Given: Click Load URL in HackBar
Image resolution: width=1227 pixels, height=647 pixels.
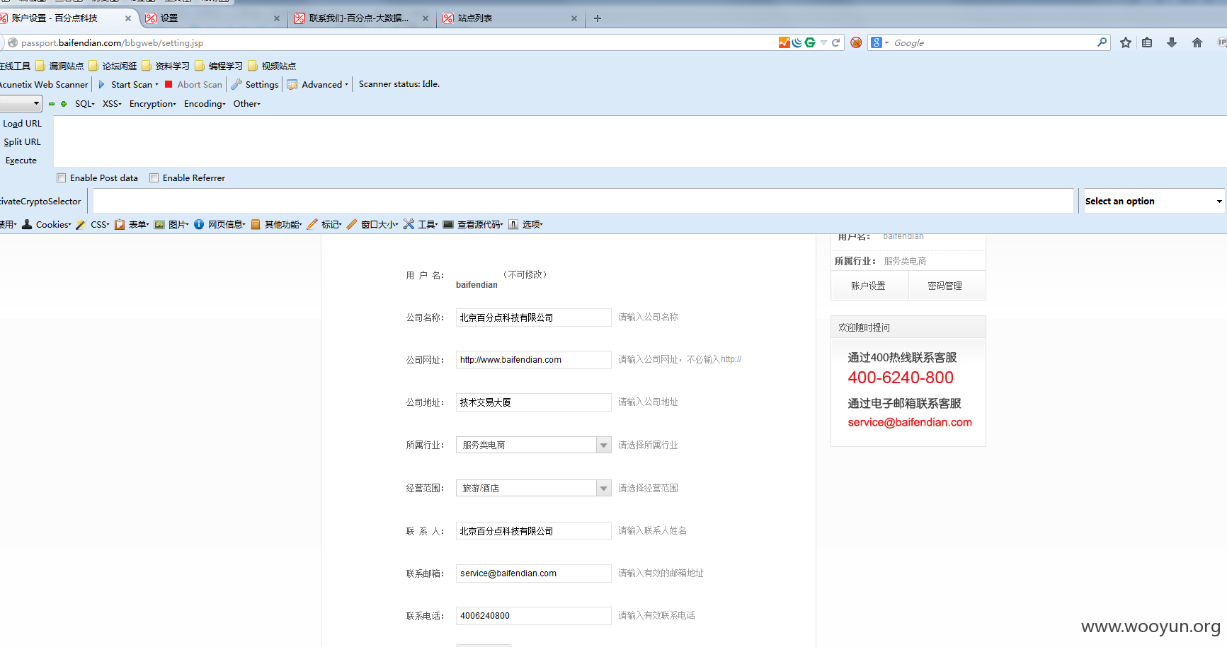Looking at the screenshot, I should coord(22,124).
